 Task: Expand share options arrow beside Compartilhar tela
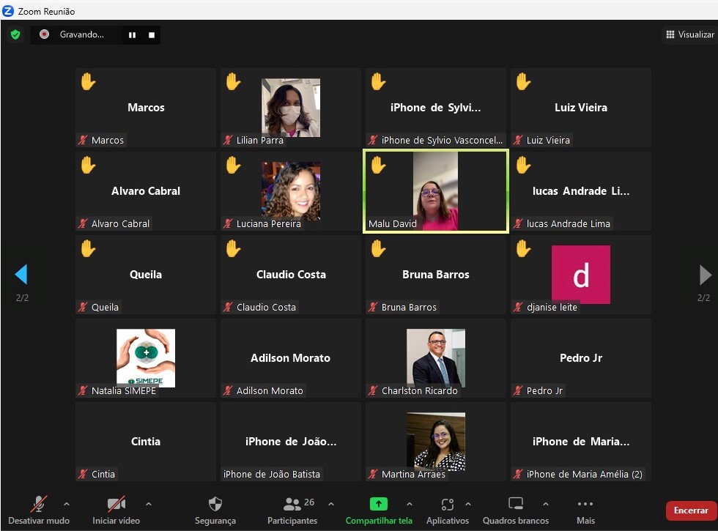pos(409,504)
